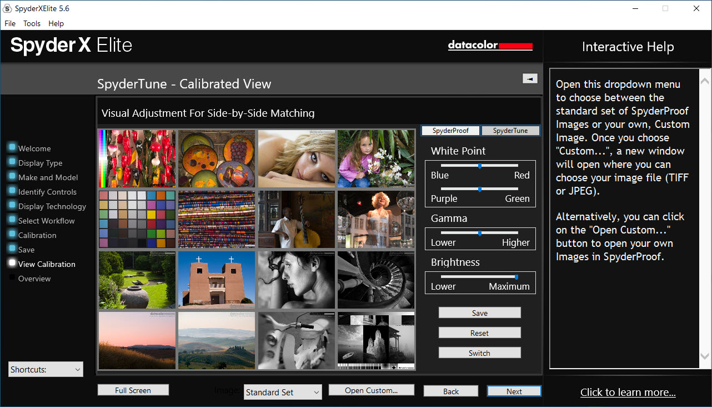Click the Open Custom... button
The image size is (712, 407).
(372, 390)
